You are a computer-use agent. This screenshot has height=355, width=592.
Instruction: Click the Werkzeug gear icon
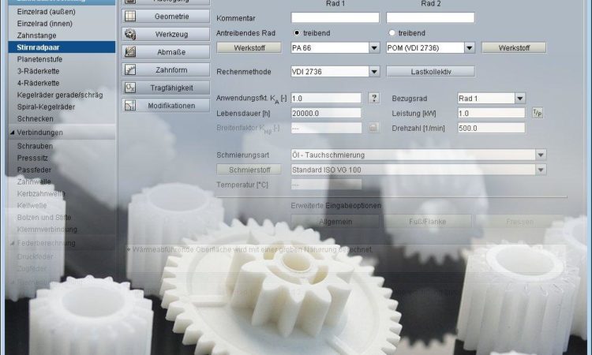click(x=130, y=34)
